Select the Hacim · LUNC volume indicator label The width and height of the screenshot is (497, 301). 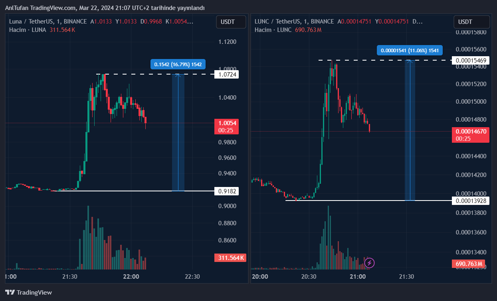coord(273,30)
